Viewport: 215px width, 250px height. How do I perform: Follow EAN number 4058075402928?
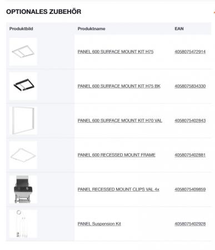(x=190, y=224)
